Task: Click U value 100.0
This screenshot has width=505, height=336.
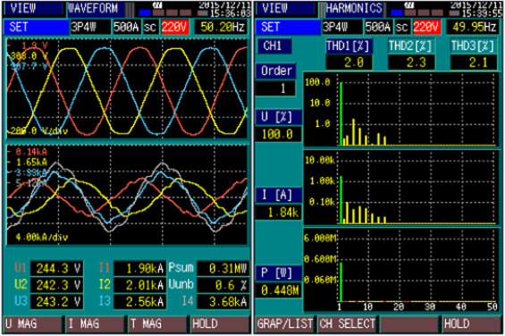Action: 278,134
